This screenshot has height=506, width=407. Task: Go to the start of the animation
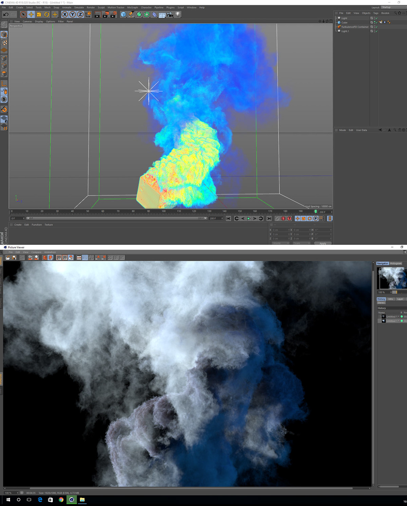point(229,218)
